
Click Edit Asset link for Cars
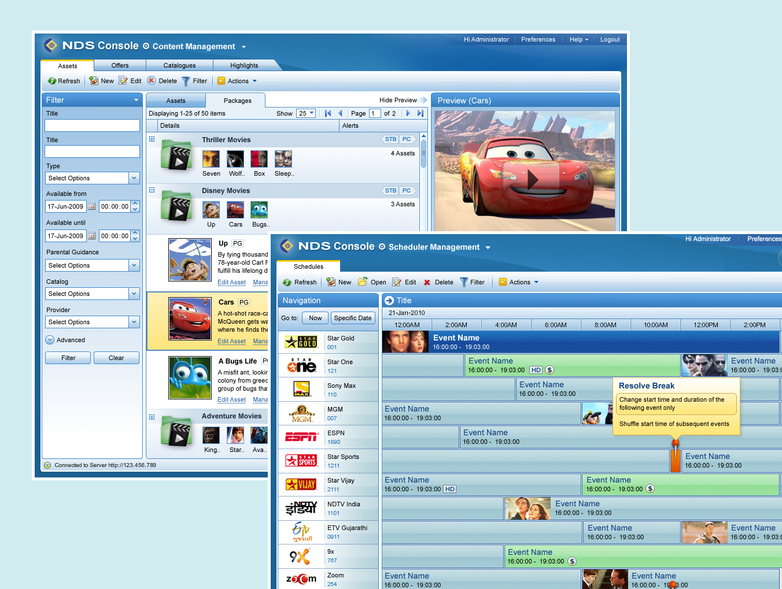point(231,341)
